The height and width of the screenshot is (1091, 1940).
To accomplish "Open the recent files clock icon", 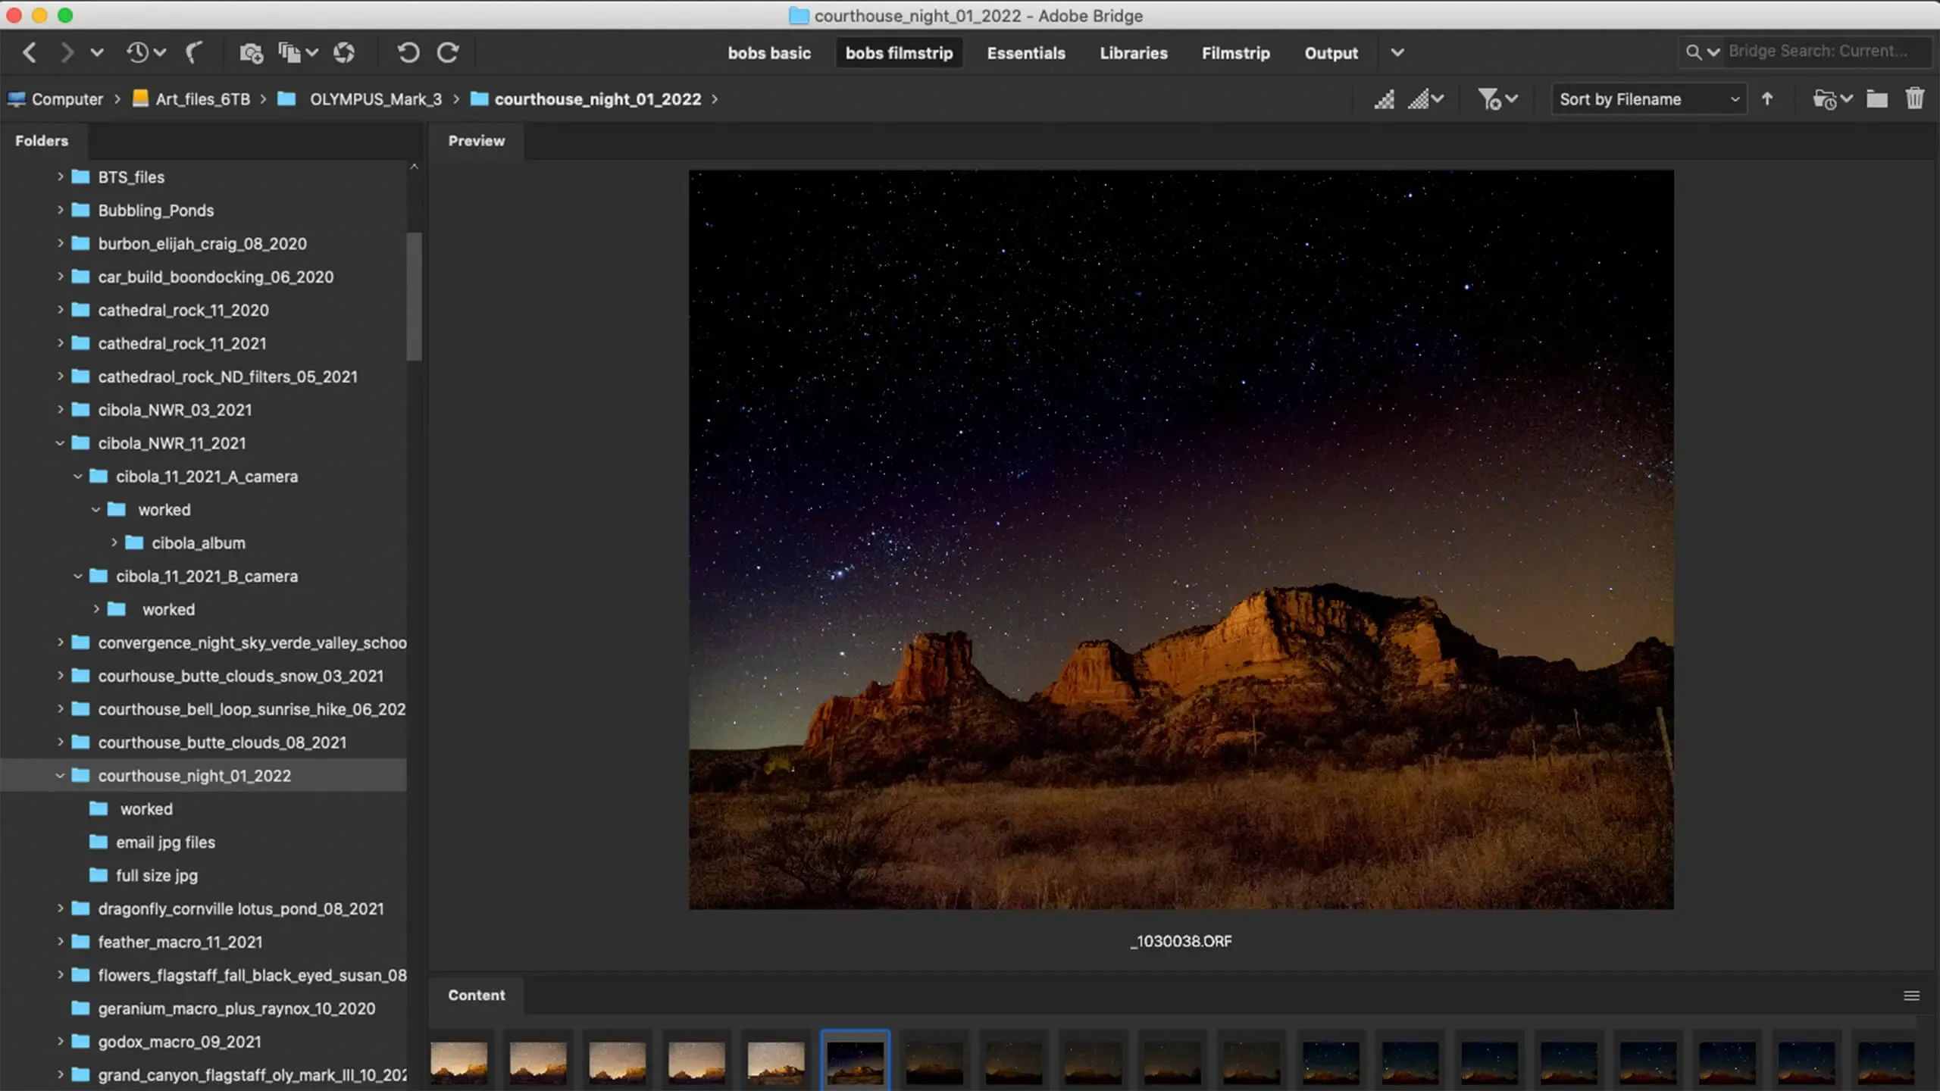I will 137,52.
